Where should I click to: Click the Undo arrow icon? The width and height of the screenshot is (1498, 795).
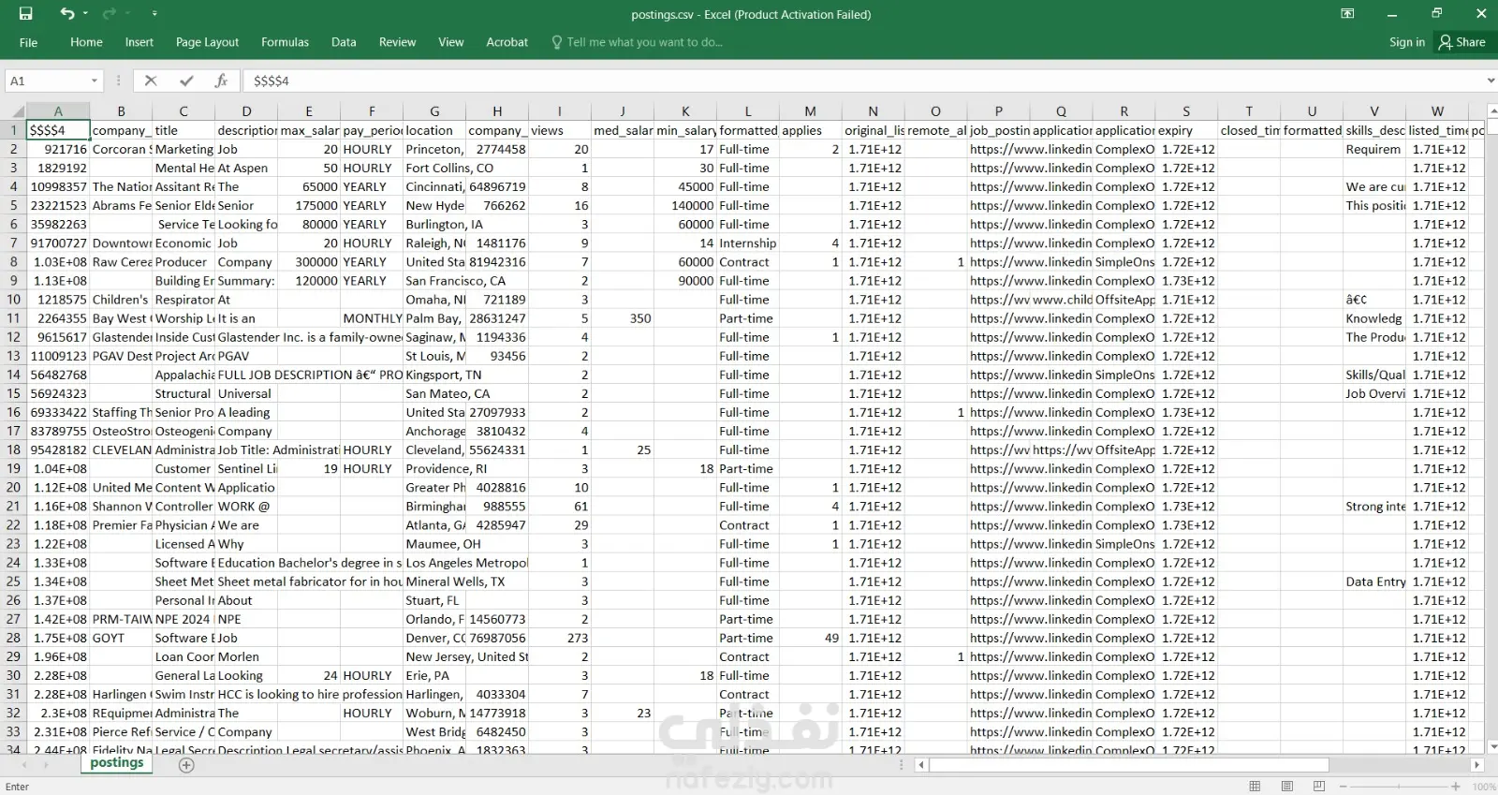(66, 14)
